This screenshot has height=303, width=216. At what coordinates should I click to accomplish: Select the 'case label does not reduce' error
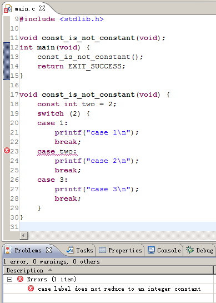pyautogui.click(x=108, y=289)
